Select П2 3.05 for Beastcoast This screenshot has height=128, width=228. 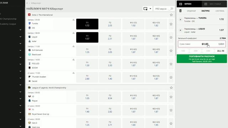pyautogui.click(x=110, y=51)
